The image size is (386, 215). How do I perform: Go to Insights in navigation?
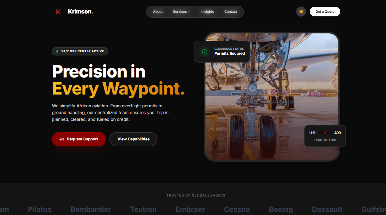pos(208,12)
